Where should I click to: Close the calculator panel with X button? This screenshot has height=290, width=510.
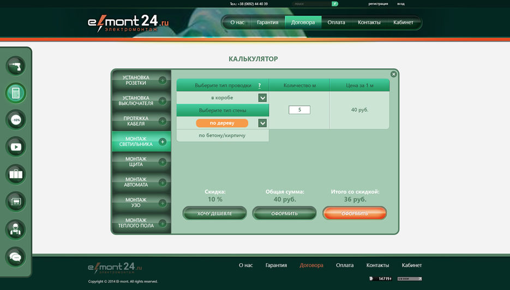(x=393, y=74)
